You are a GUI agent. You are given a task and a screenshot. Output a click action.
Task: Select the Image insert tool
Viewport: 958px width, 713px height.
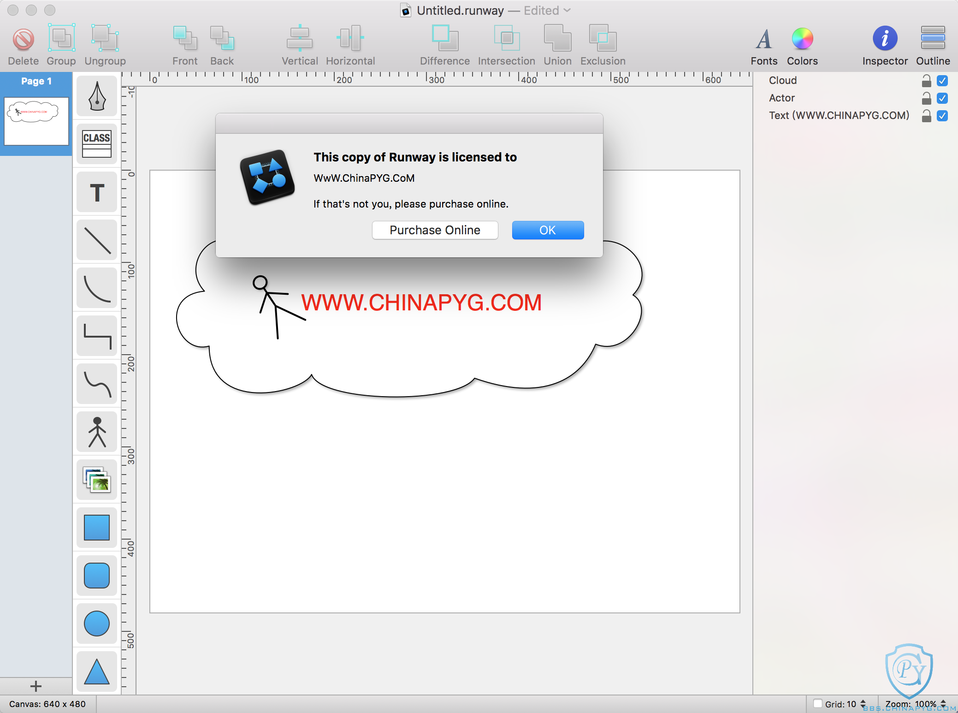click(97, 480)
